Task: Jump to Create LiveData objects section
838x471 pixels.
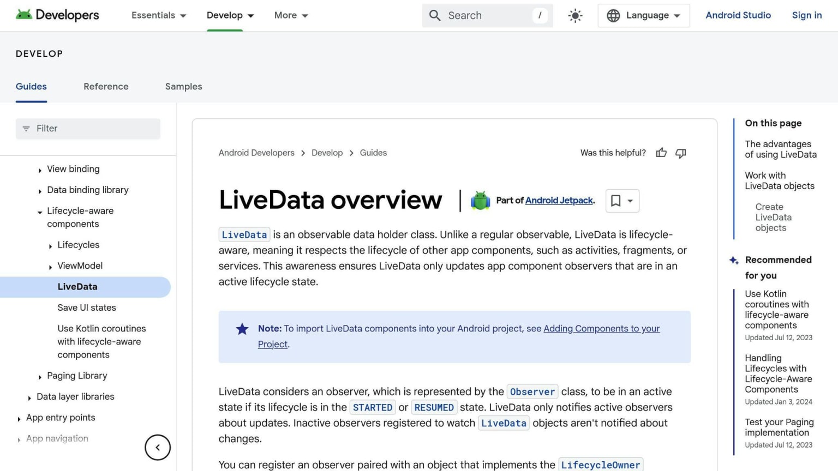Action: [774, 218]
